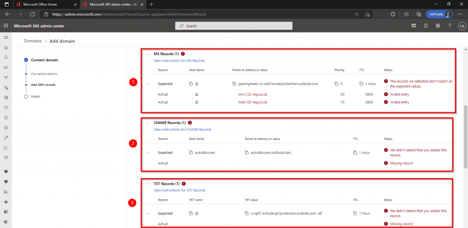Collapse the TXT Records section
This screenshot has width=468, height=228.
(x=147, y=184)
